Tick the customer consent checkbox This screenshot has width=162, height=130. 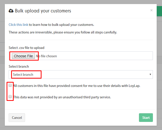coord(10,85)
